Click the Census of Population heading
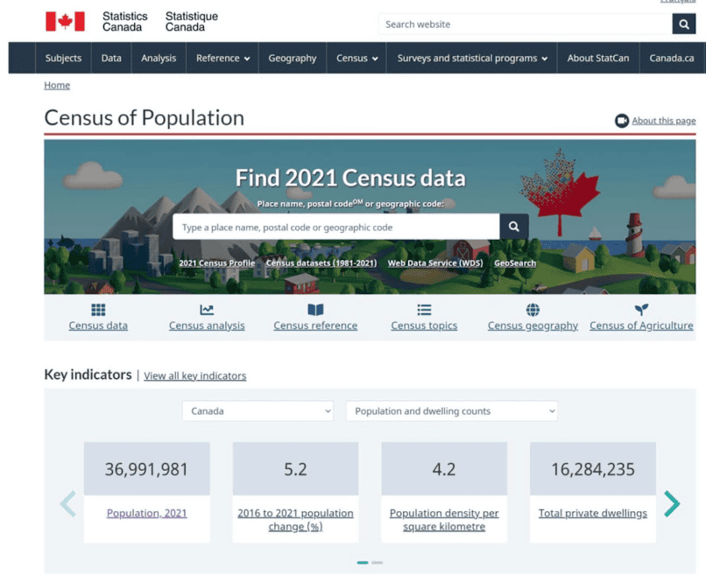Viewport: 706px width, 575px height. 144,118
